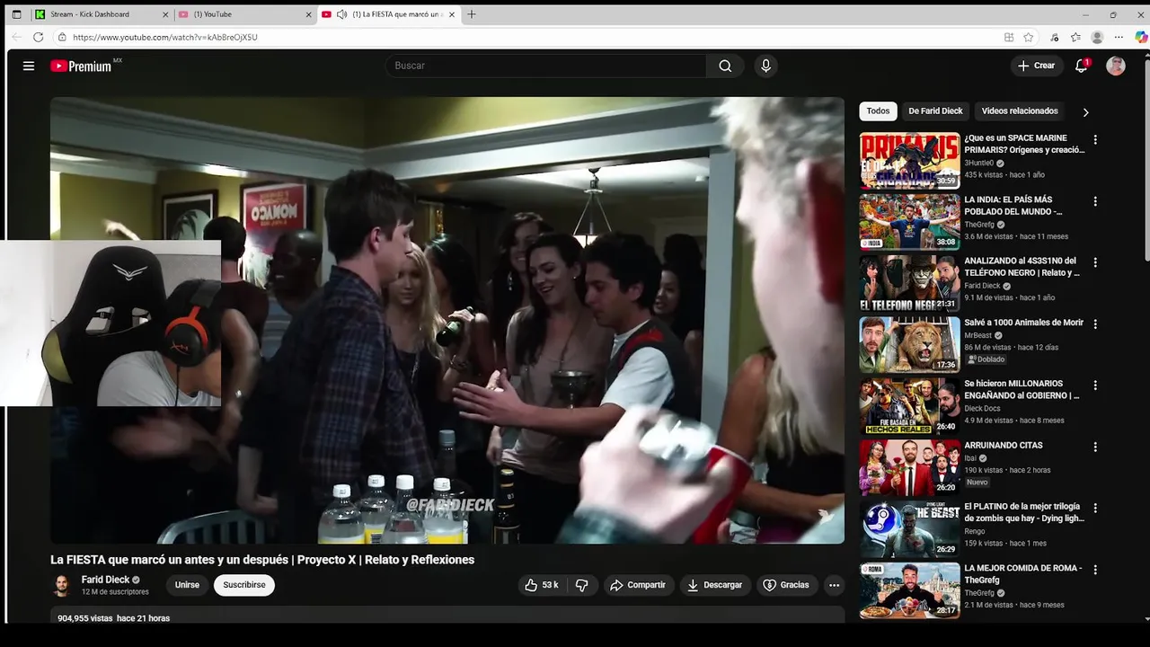Open Salvé a 1000 Animales thumbnail
The height and width of the screenshot is (647, 1150).
point(909,344)
